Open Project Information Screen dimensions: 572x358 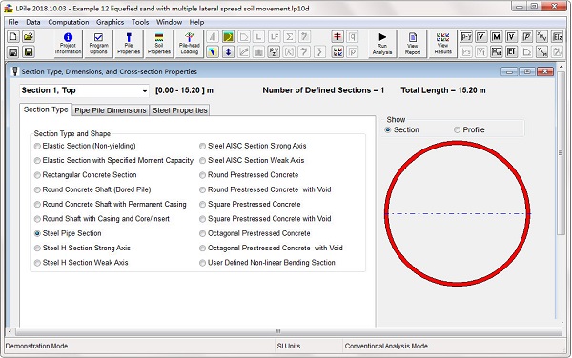point(68,44)
